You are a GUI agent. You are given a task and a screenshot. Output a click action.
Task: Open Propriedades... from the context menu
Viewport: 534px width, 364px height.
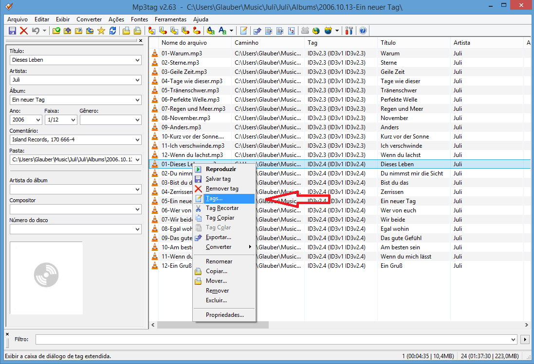click(x=224, y=315)
